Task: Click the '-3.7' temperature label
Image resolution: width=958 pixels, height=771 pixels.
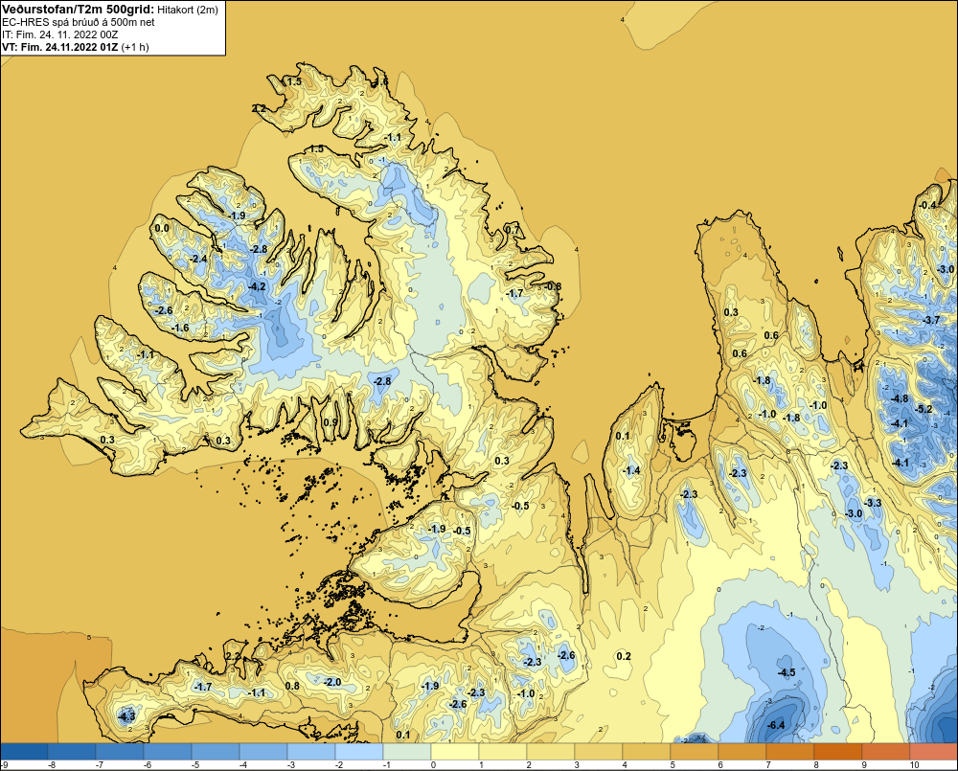Action: coord(931,320)
